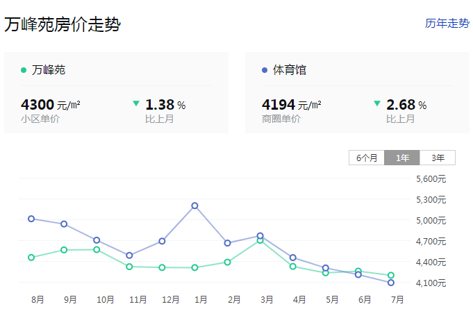Click the blue data point at 7月
This screenshot has height=318, width=473.
coord(391,283)
